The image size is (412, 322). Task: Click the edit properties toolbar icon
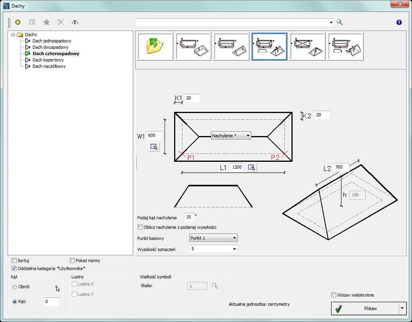point(32,23)
